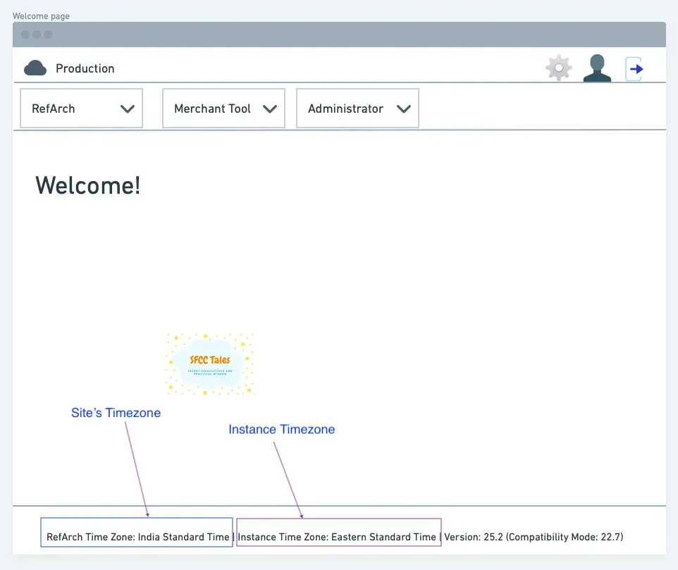The height and width of the screenshot is (570, 678).
Task: Click the RefArch dropdown chevron arrow
Action: 128,109
